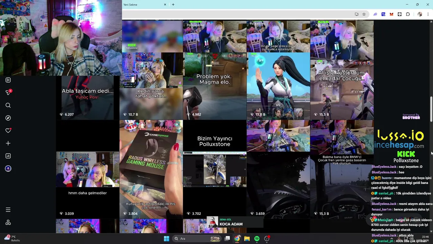Open the Explore compass icon
The height and width of the screenshot is (244, 433).
pyautogui.click(x=8, y=118)
